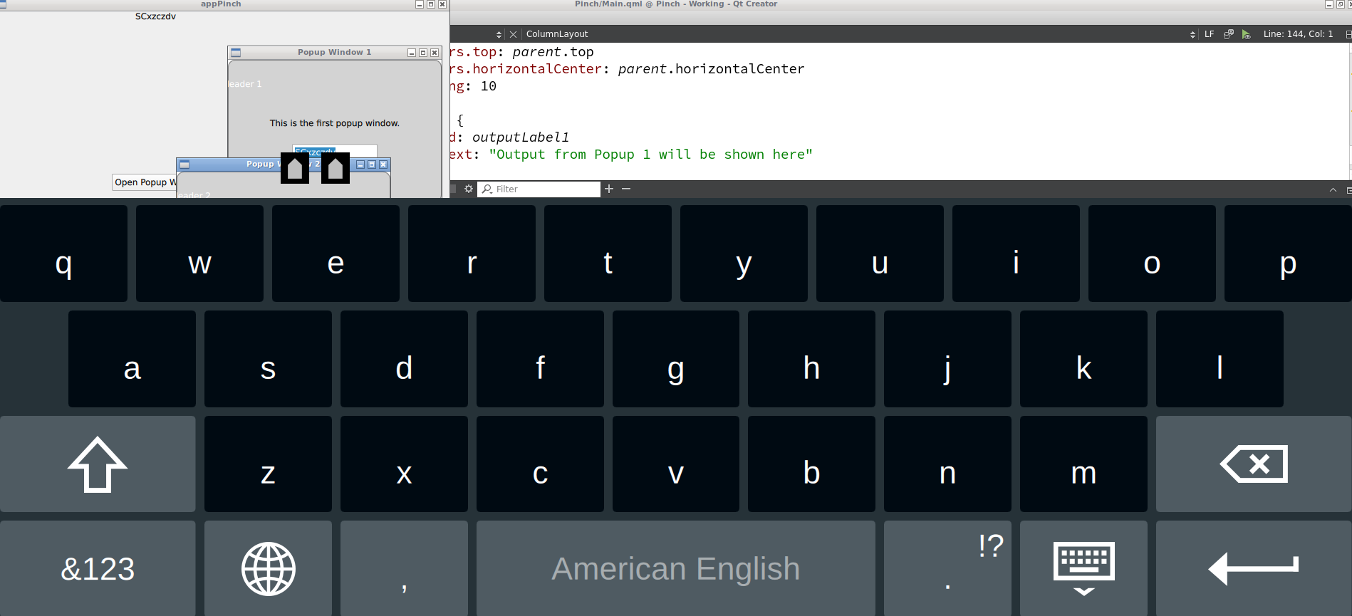Click the live preview icon in editor toolbar
This screenshot has height=616, width=1352.
[x=1246, y=34]
